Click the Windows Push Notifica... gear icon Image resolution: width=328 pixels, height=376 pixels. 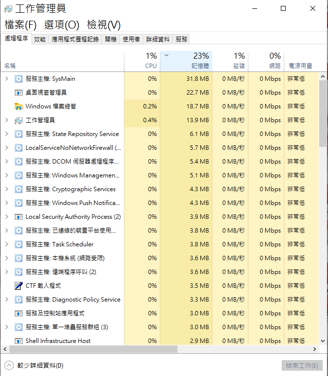(x=19, y=203)
